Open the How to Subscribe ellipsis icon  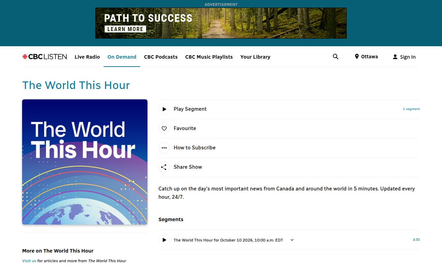coord(164,148)
